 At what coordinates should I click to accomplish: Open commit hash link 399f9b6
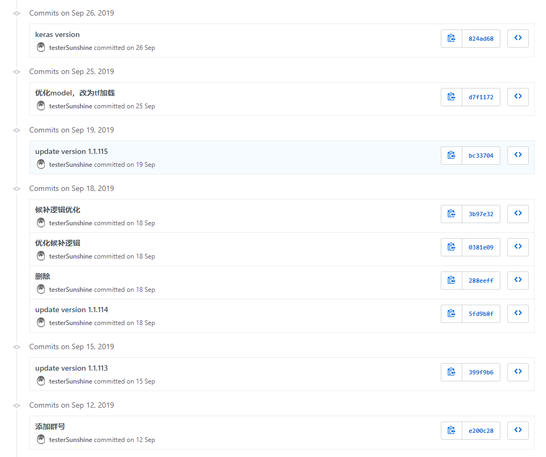481,372
